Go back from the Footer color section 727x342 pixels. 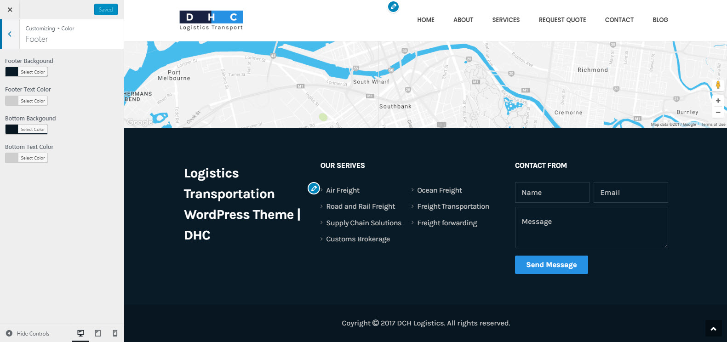10,34
